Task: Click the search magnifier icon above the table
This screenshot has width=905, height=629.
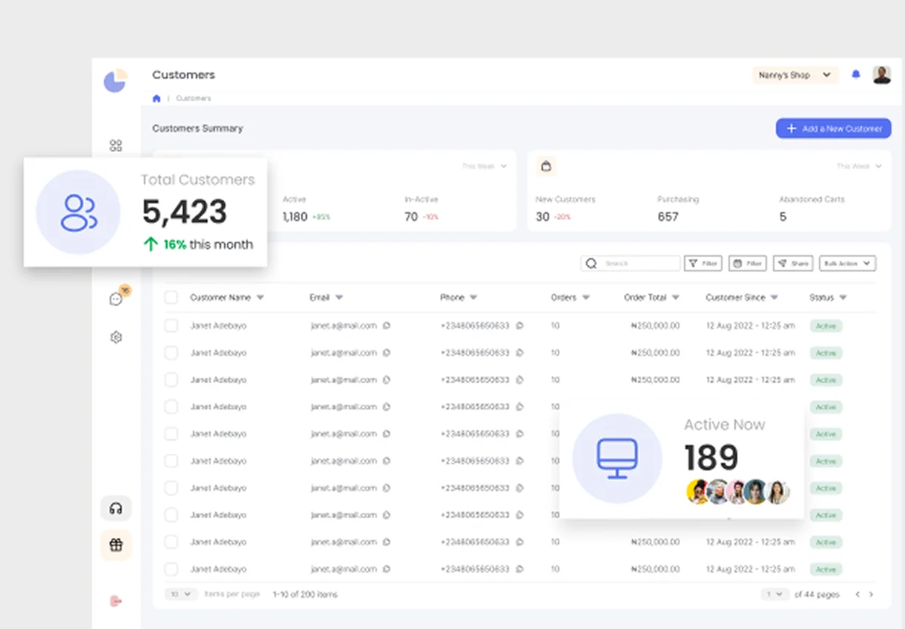Action: coord(591,263)
